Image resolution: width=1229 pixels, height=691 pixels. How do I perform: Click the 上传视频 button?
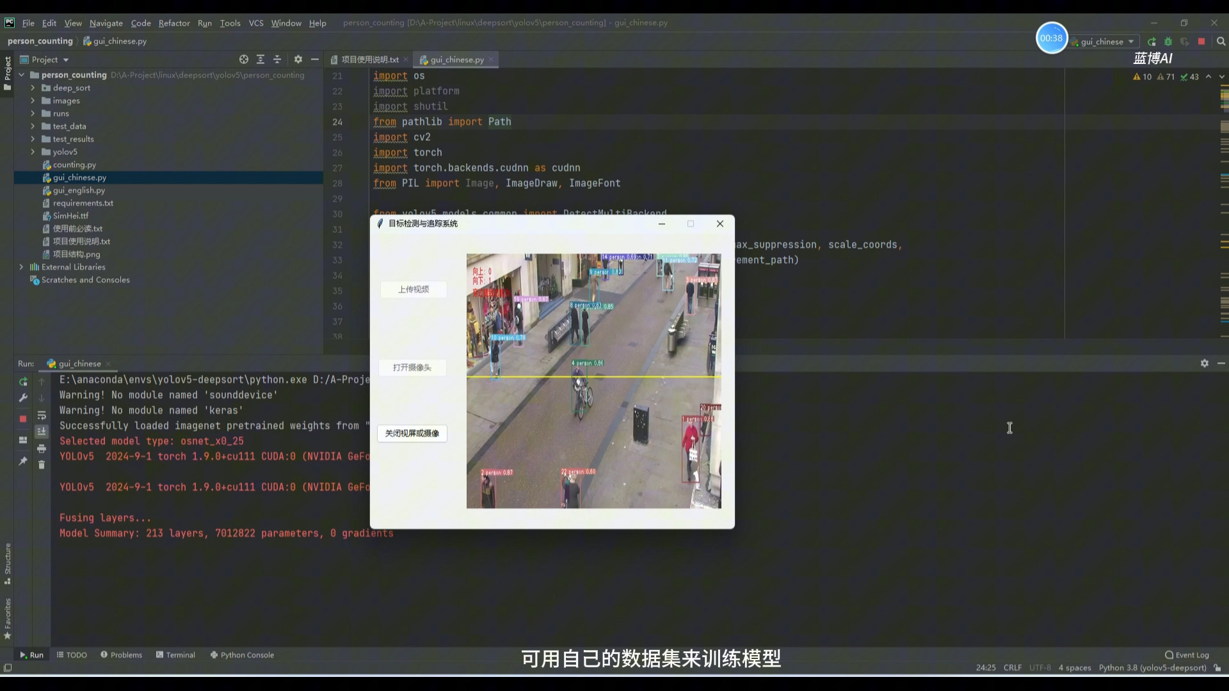(414, 290)
